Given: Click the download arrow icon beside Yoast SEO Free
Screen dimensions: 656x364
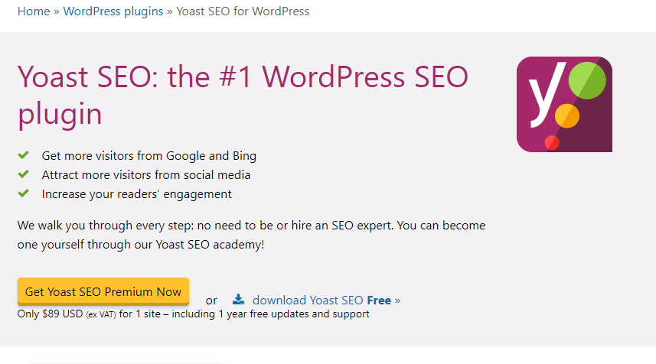Looking at the screenshot, I should click(239, 299).
